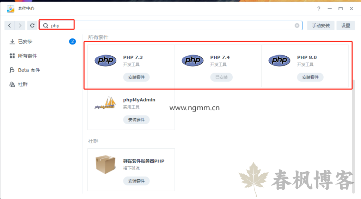Clear the search field with the X icon
Image resolution: width=361 pixels, height=199 pixels.
[297, 26]
